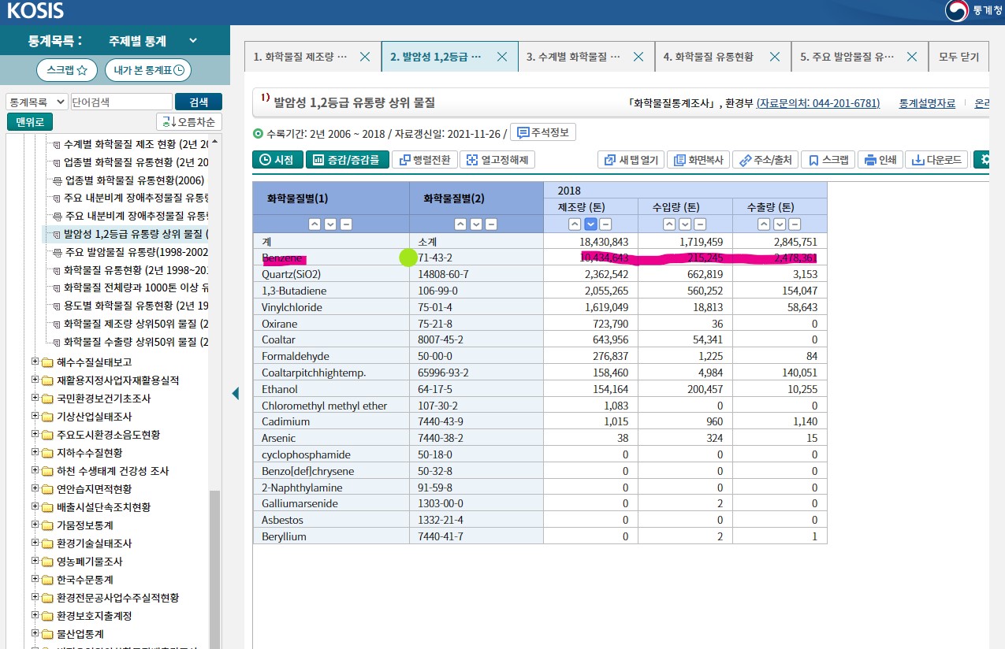
Task: Expand the 연안습지면적현황 folder
Action: (x=35, y=489)
